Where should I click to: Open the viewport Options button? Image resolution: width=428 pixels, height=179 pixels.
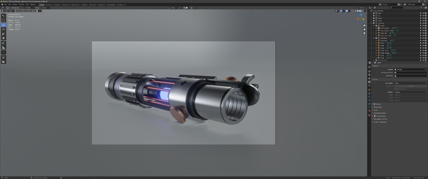point(362,8)
